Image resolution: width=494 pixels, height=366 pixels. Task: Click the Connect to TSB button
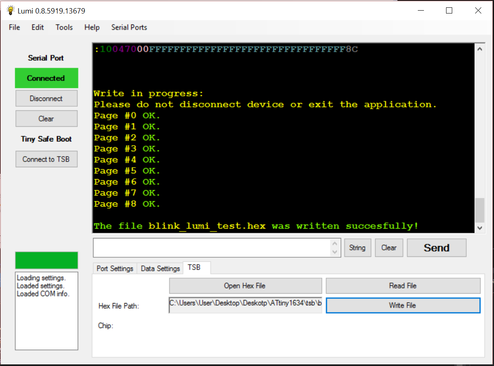point(46,159)
